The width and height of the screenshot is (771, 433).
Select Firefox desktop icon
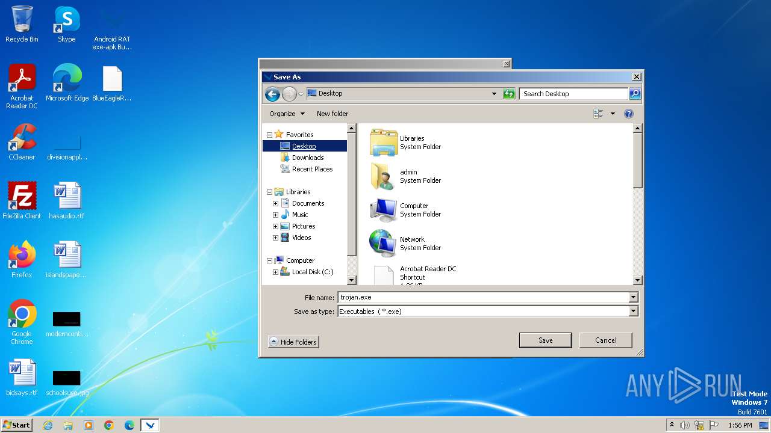[22, 260]
